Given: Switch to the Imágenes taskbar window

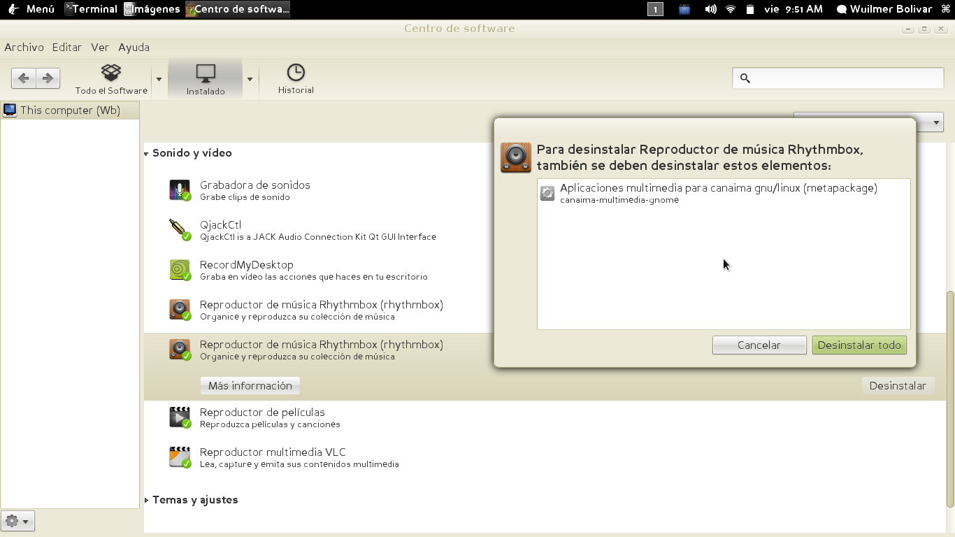Looking at the screenshot, I should [152, 9].
